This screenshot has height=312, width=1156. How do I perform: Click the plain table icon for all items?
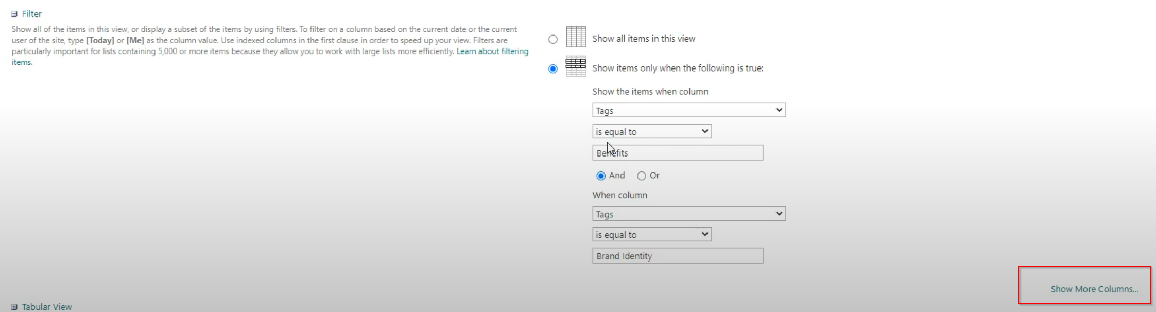[576, 37]
